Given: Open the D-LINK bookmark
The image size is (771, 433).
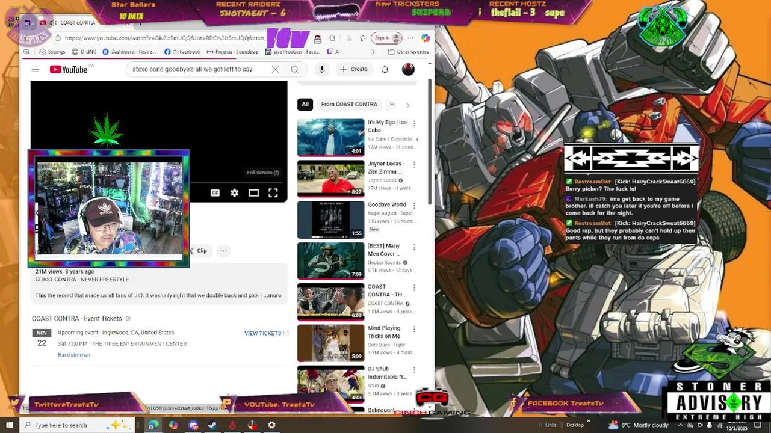Looking at the screenshot, I should click(x=84, y=52).
